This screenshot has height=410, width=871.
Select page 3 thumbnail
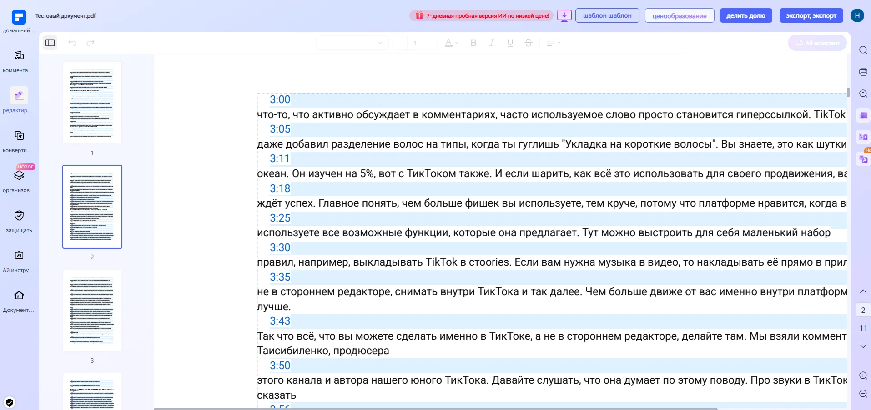(92, 311)
